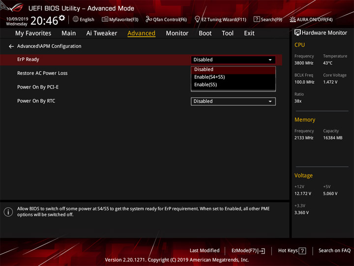Click the clock settings gear icon
354x266 pixels.
tap(62, 18)
